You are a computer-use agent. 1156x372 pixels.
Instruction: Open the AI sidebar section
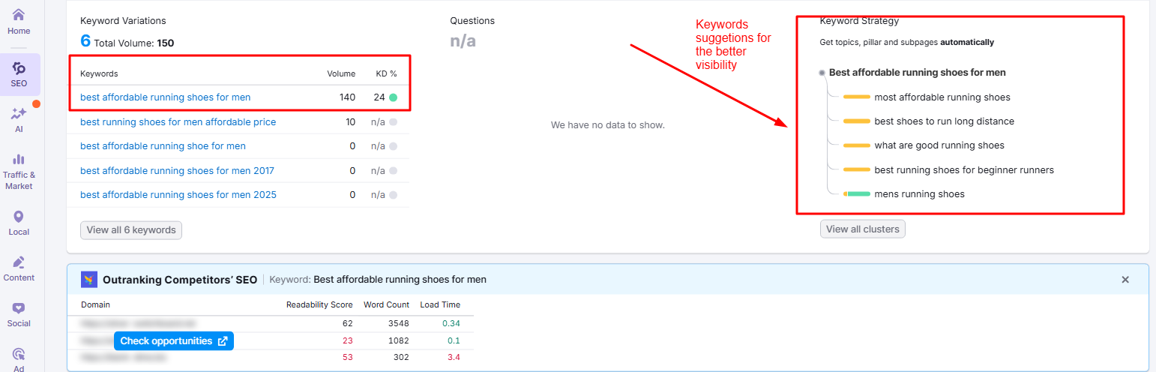tap(19, 118)
